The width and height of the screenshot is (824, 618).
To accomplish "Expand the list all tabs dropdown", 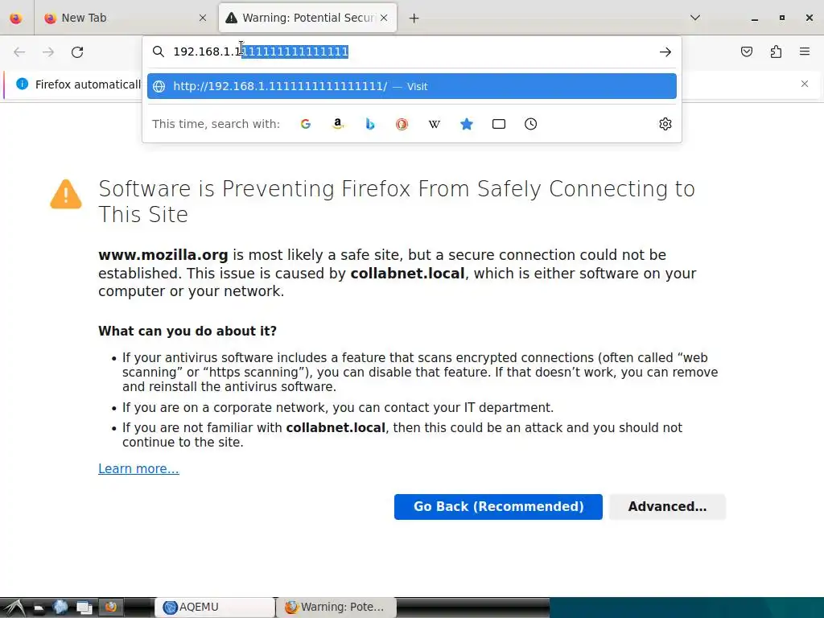I will [x=695, y=18].
